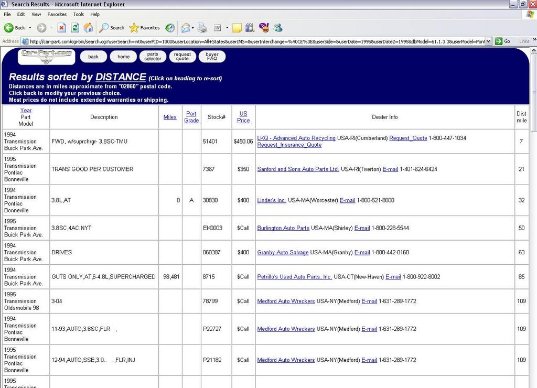Email Medford Auto Wreckers for stock P21182
Viewport: 537px width, 388px height.
369,360
